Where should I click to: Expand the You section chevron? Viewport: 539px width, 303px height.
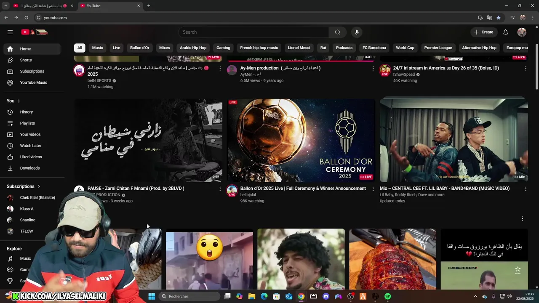point(19,101)
